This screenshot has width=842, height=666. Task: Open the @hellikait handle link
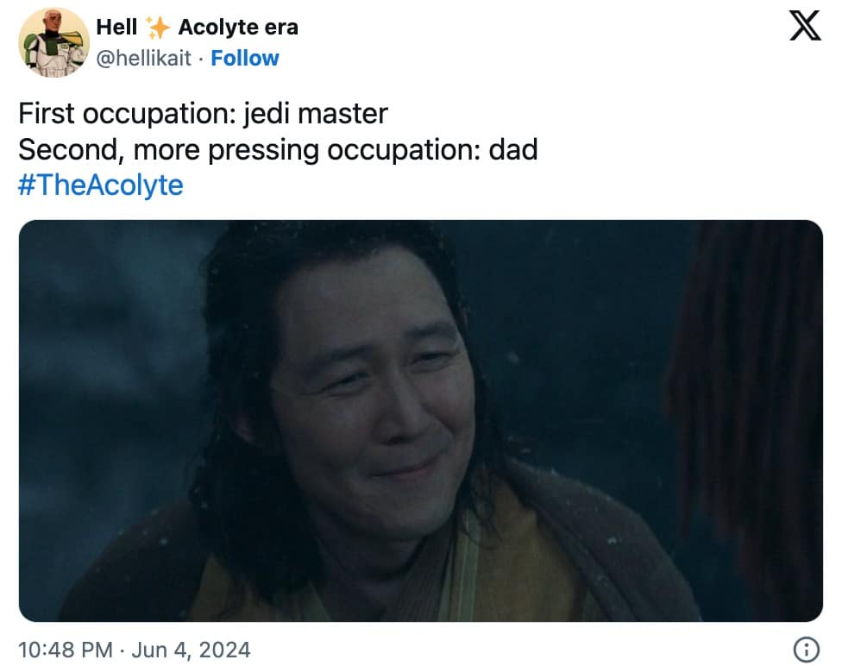click(143, 58)
